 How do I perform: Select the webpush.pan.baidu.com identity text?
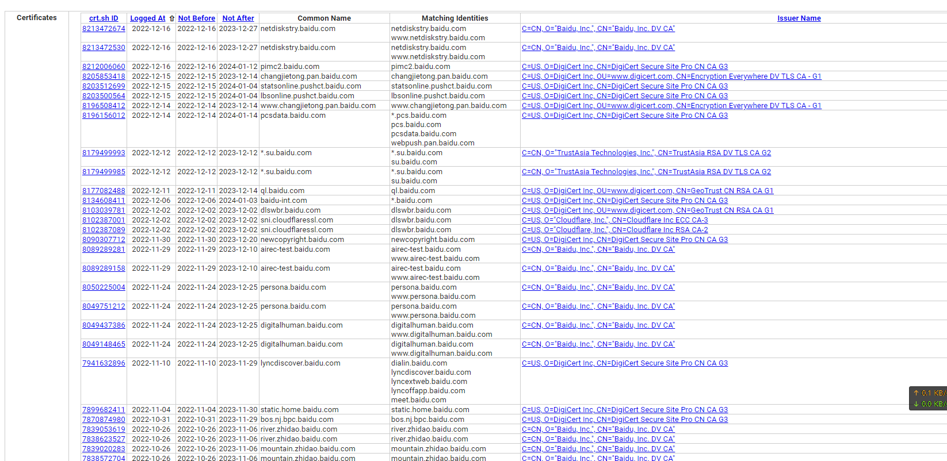tap(433, 143)
